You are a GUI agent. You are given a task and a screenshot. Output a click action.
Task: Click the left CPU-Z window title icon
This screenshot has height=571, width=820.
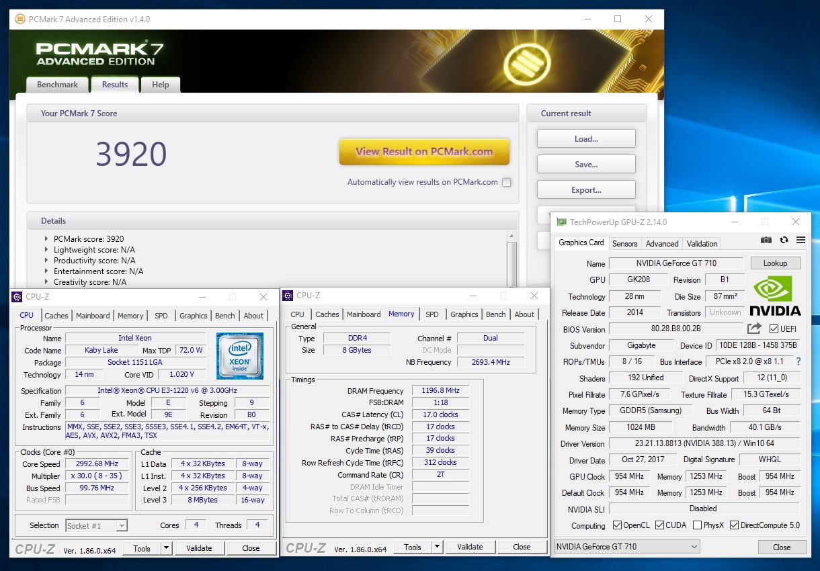[17, 296]
